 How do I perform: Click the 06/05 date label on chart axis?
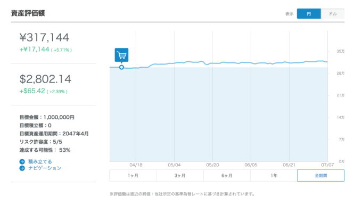pos(251,165)
